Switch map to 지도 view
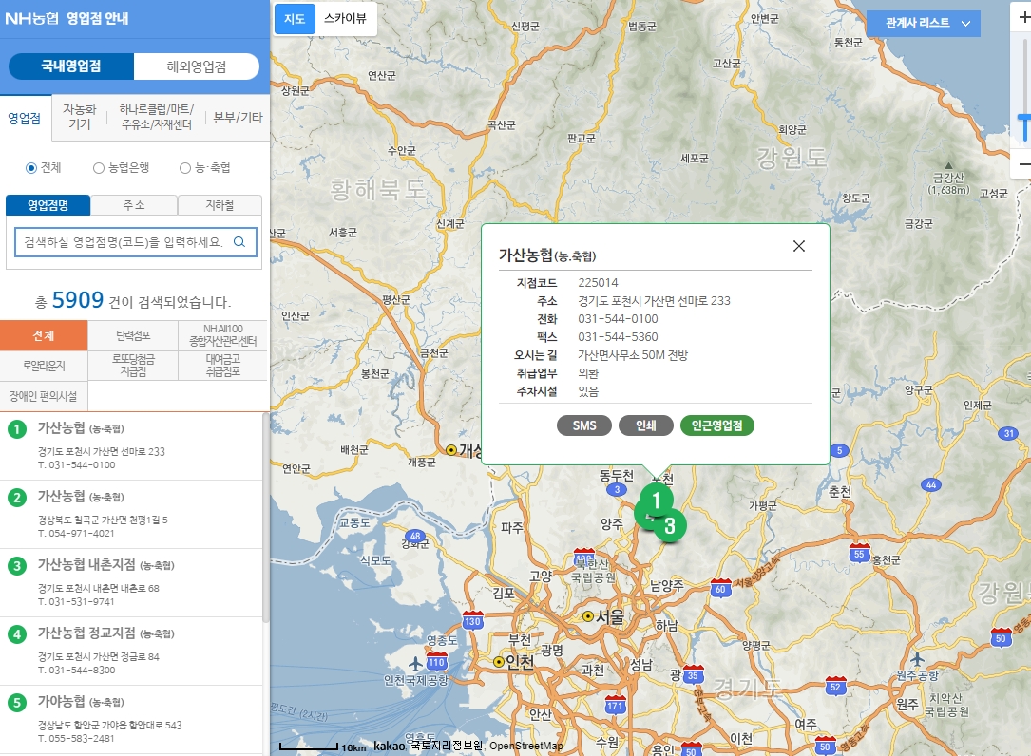Viewport: 1031px width, 756px height. tap(295, 18)
